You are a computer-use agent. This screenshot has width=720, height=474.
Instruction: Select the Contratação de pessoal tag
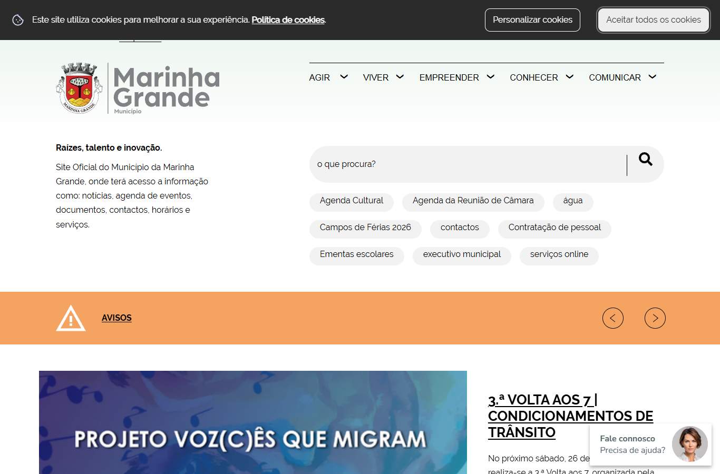(554, 228)
